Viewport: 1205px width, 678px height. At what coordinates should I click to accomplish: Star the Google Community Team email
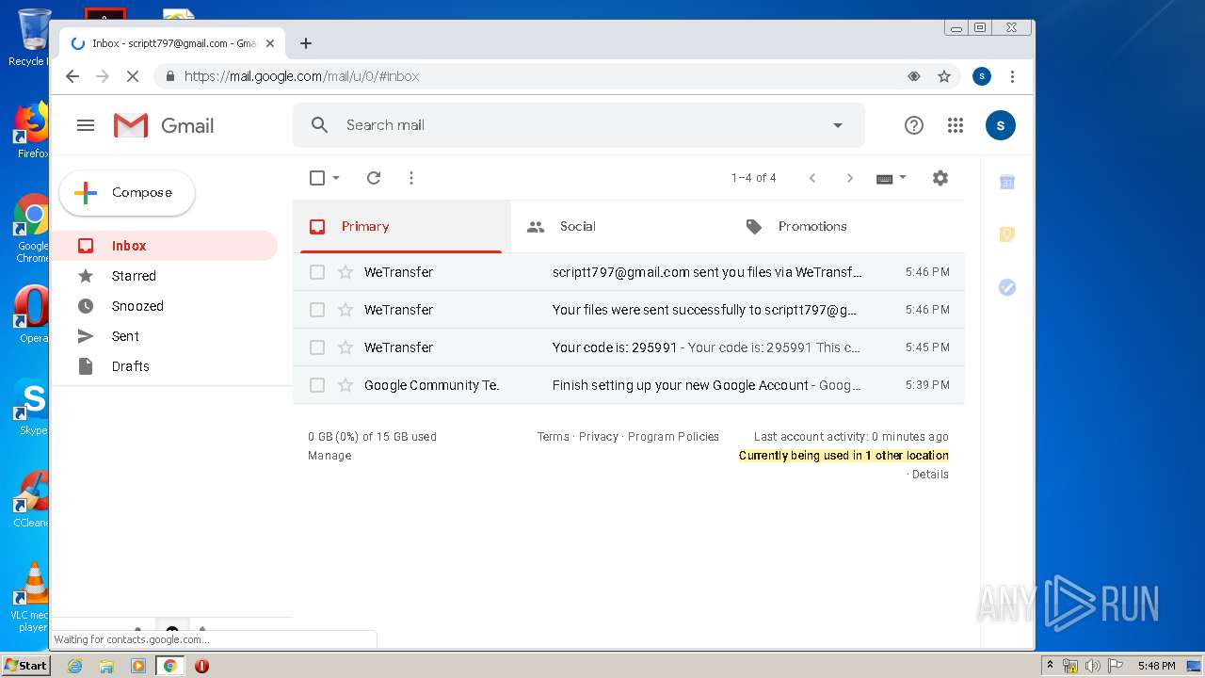tap(345, 385)
